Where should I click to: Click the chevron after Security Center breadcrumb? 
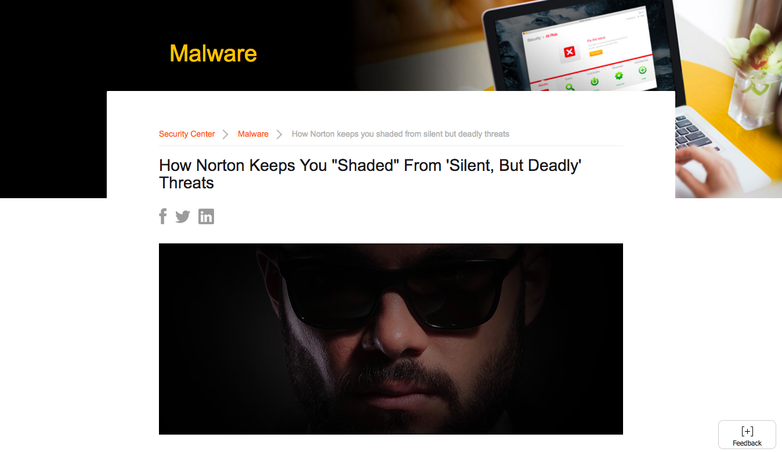pos(226,134)
